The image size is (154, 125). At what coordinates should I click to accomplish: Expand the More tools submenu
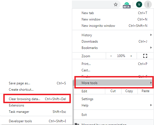(114, 83)
